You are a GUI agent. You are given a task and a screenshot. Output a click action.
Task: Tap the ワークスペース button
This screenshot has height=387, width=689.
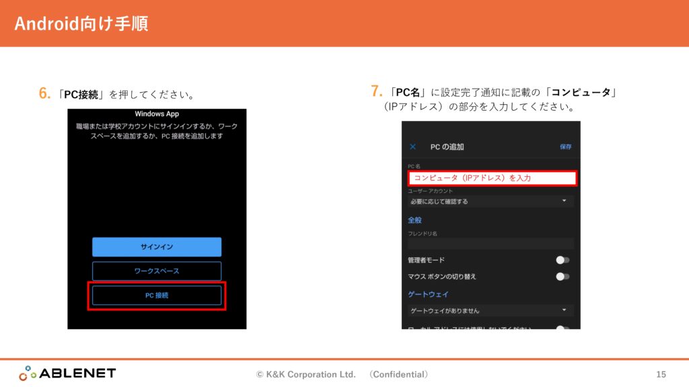[x=157, y=271]
